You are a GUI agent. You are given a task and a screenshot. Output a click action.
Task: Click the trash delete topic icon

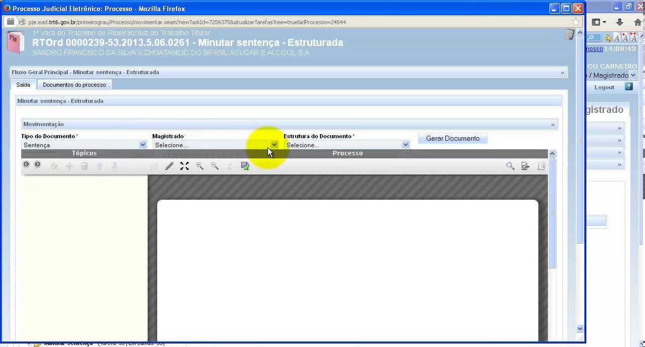click(84, 166)
